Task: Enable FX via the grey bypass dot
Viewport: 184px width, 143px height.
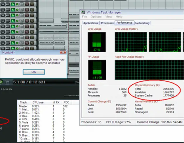Action: coord(17,37)
